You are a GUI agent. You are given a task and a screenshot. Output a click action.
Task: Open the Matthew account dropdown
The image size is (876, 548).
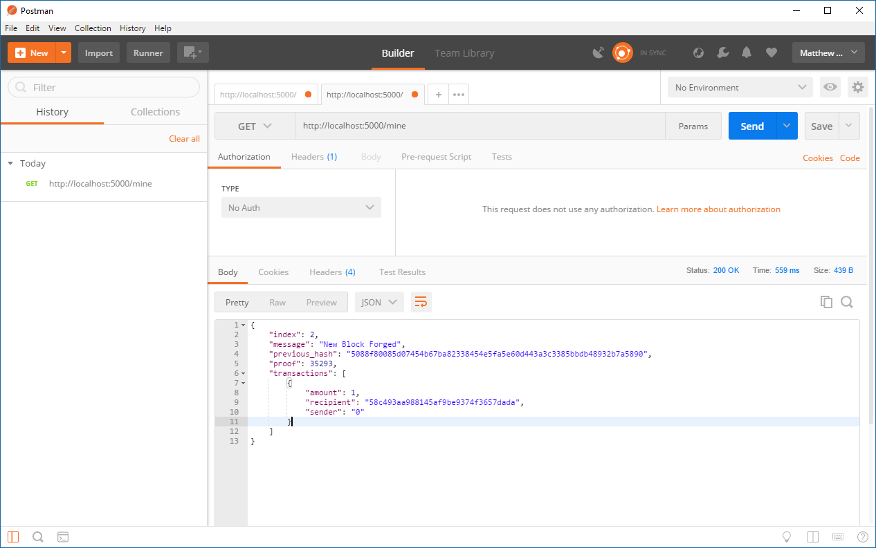tap(828, 53)
